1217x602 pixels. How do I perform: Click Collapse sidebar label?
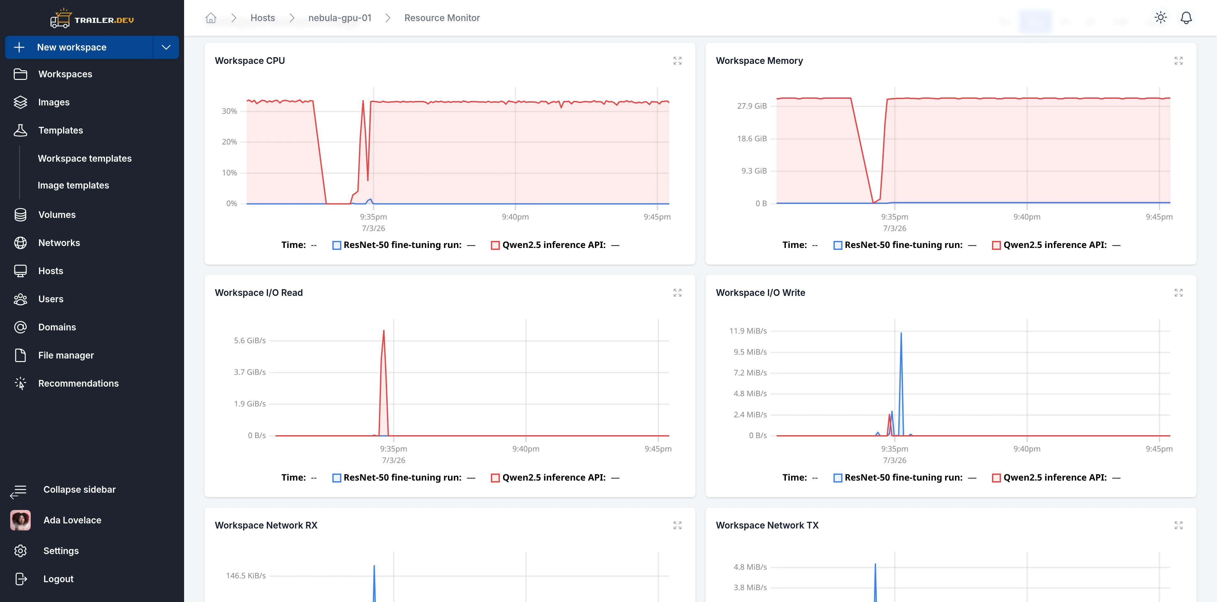79,490
